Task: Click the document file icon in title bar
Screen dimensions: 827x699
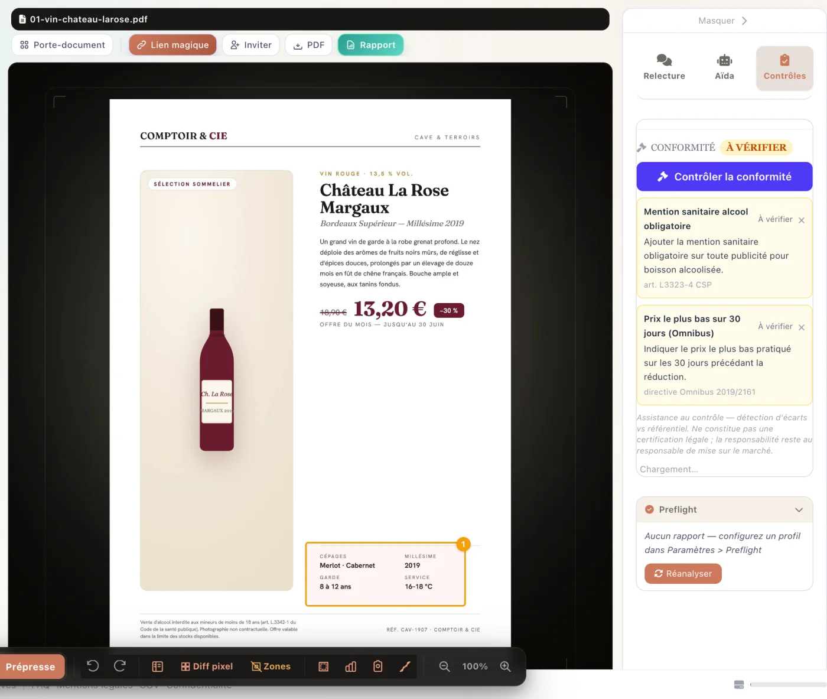Action: [22, 19]
